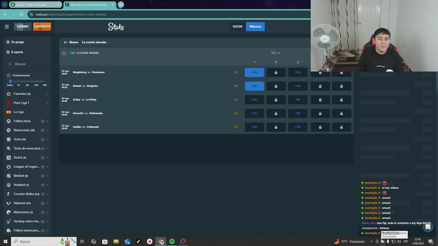The height and width of the screenshot is (246, 438).
Task: Open TikTok from taskbar
Action: 138,242
